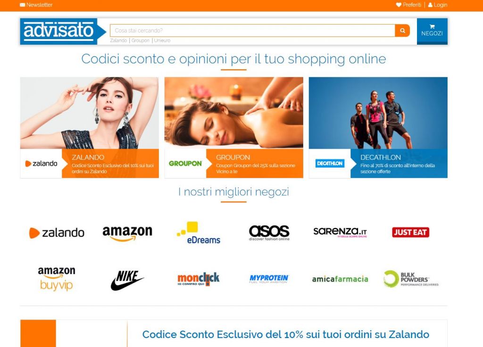
Task: Choose the eDreams store logo
Action: 199,233
